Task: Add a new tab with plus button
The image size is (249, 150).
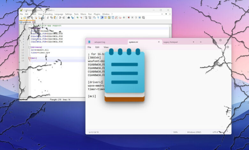Action: tap(201, 42)
